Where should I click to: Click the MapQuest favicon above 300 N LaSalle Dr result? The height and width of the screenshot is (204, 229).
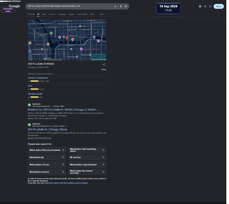click(x=29, y=125)
